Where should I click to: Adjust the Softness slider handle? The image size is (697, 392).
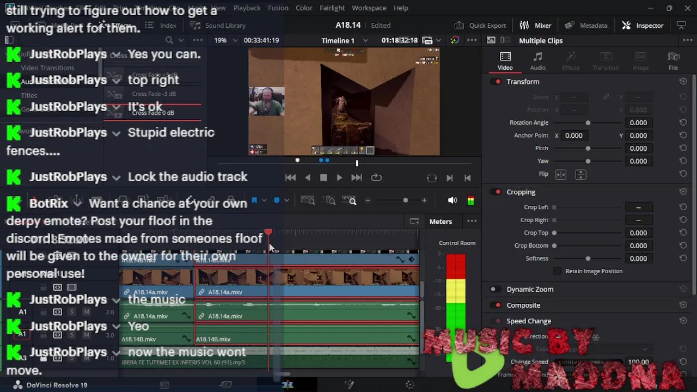tap(588, 259)
